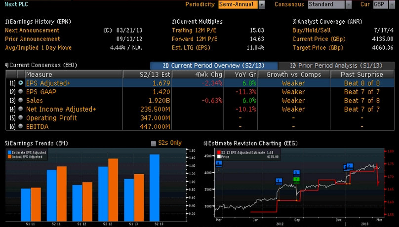
Task: Click the Est. LTG (EPS) label
Action: [x=191, y=47]
